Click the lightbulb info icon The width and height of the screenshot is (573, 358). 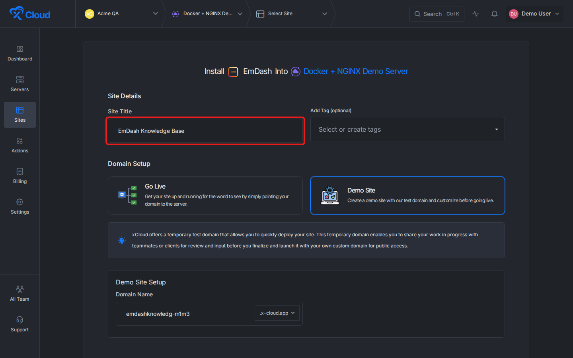pos(122,240)
